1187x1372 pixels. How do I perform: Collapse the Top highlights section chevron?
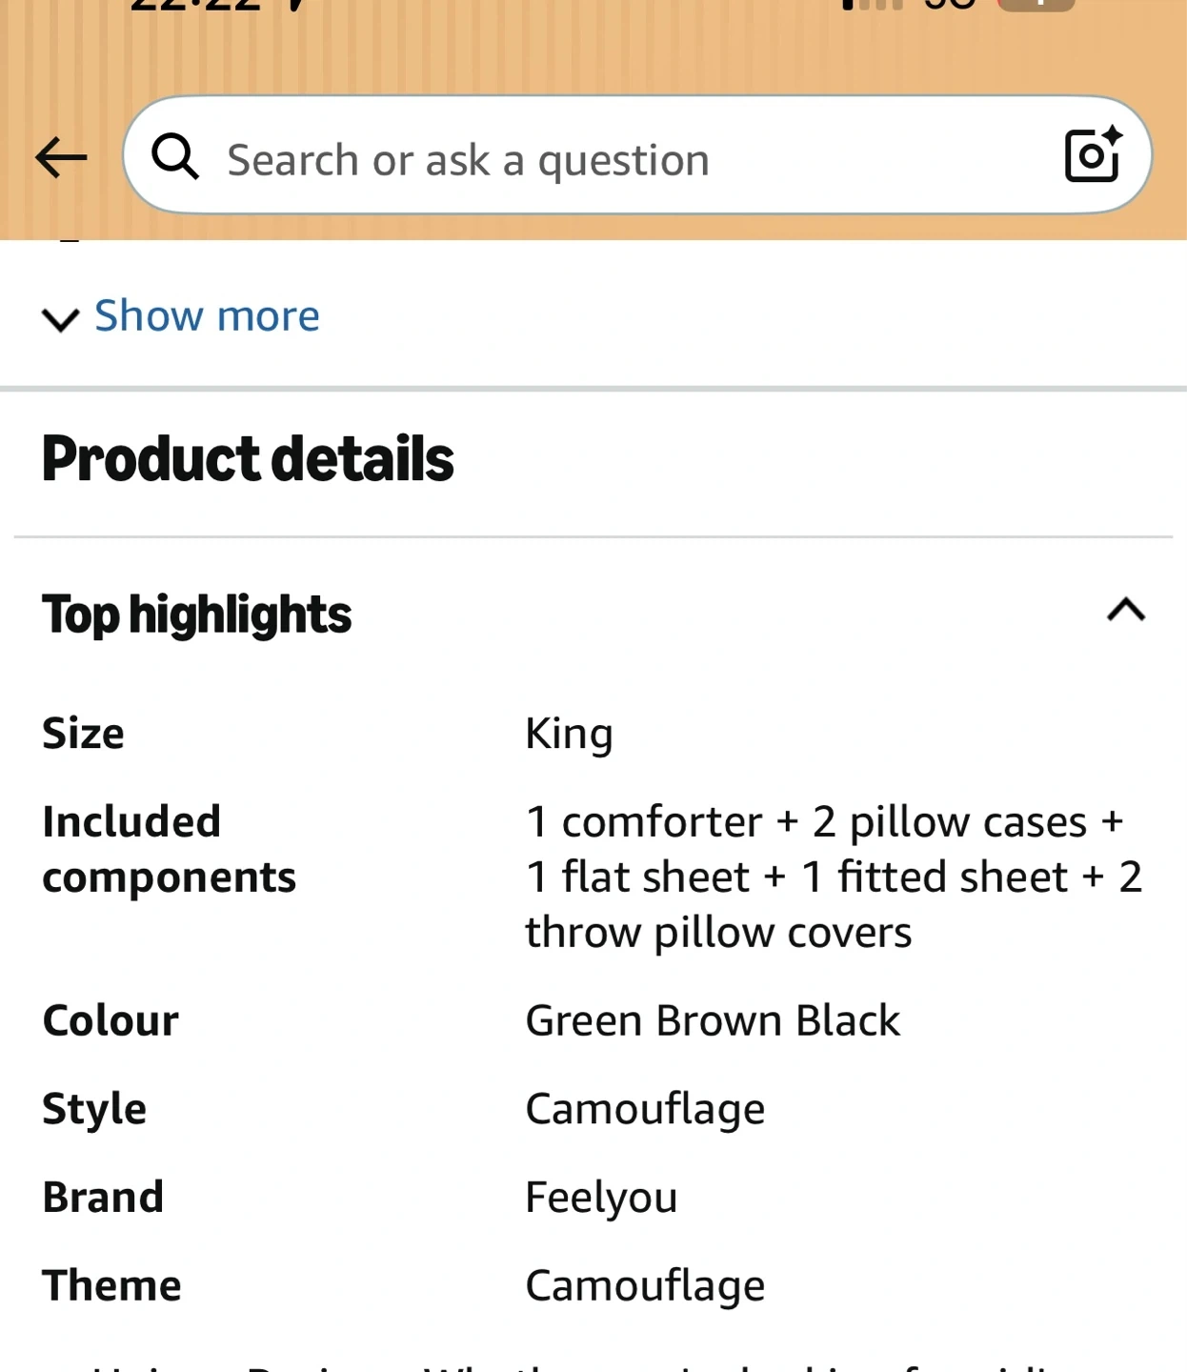(x=1125, y=611)
